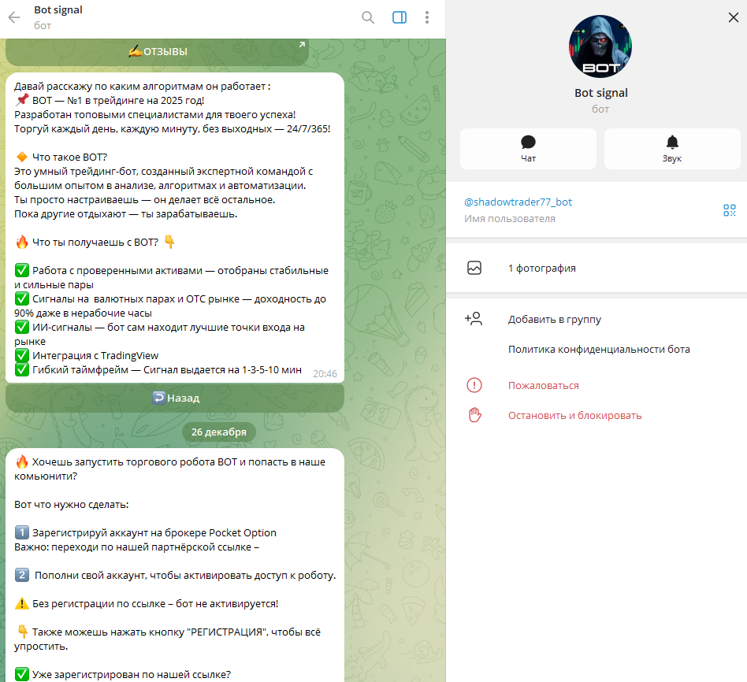Screen dimensions: 747x682
Task: Show the QR code icon for username
Action: coord(730,210)
